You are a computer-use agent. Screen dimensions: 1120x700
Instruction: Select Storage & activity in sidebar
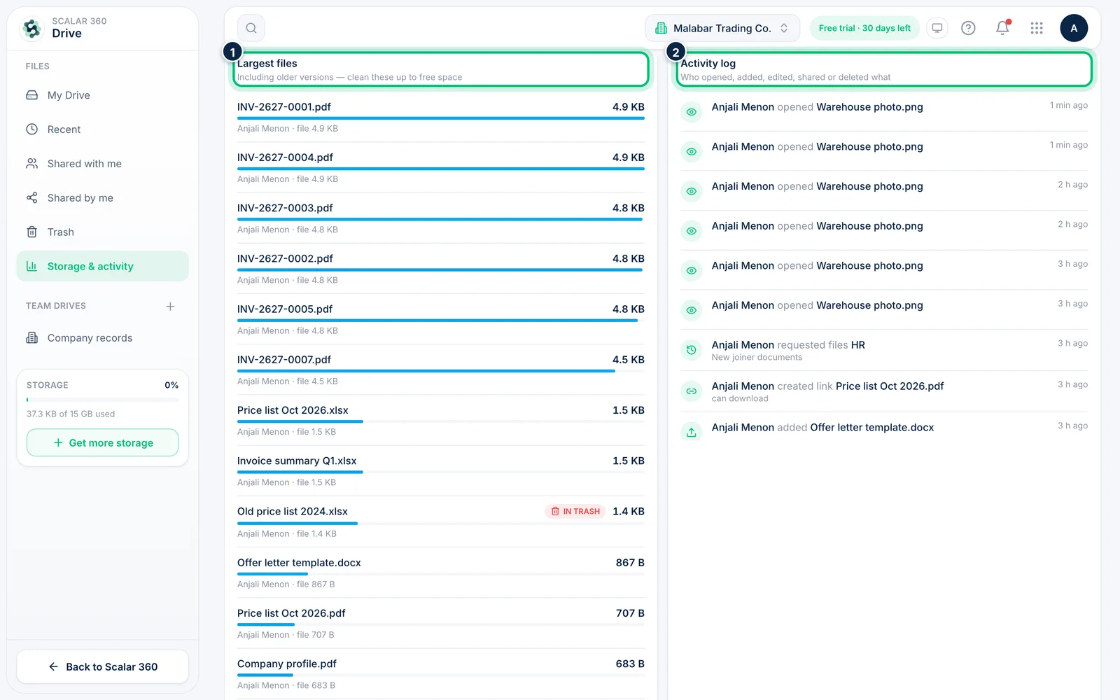coord(103,266)
